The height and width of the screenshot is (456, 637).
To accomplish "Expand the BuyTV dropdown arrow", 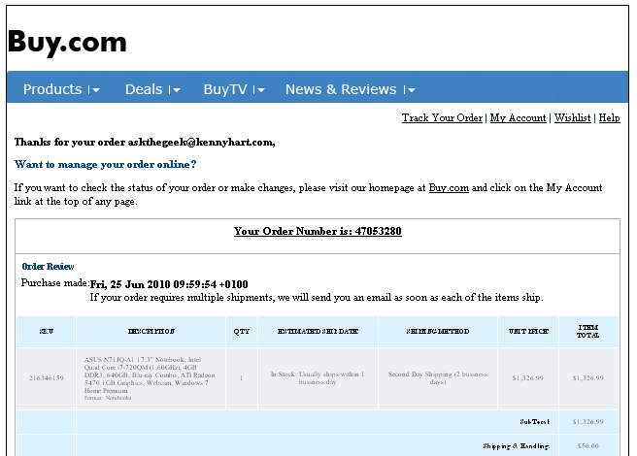I will [x=260, y=90].
